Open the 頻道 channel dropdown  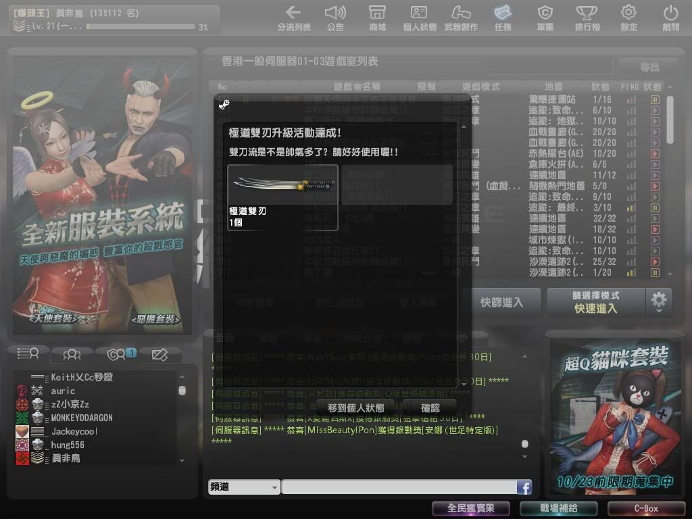[x=244, y=487]
